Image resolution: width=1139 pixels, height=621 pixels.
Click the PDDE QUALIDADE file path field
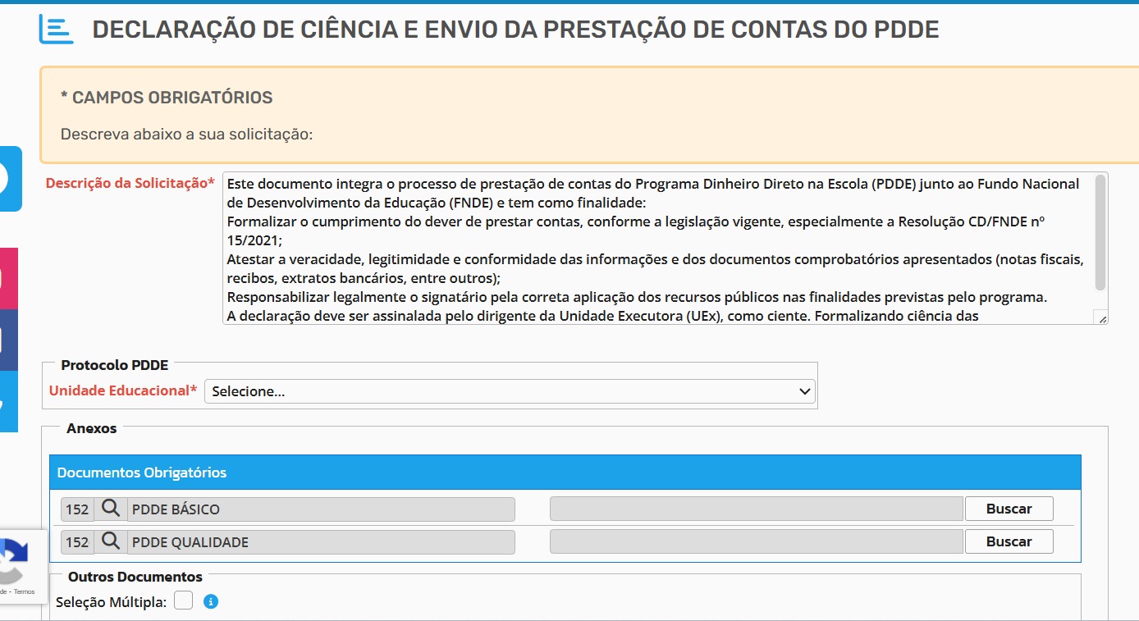(x=756, y=541)
